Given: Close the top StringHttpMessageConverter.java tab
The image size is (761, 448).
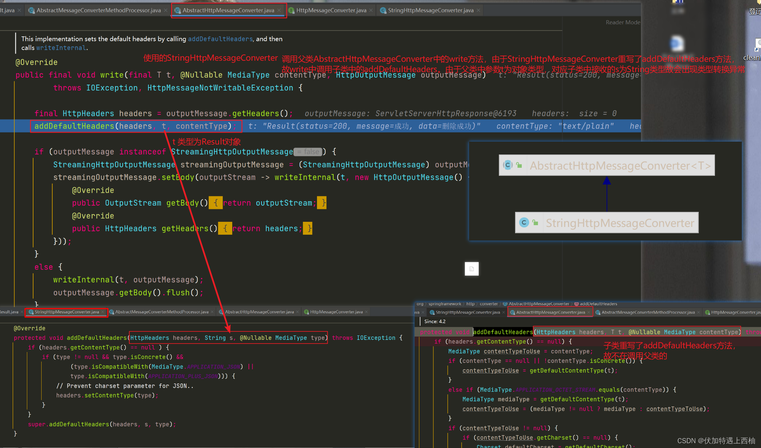Looking at the screenshot, I should pos(478,10).
